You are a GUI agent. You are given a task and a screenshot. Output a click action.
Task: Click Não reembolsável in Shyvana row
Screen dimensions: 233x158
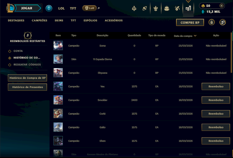[x=216, y=73]
